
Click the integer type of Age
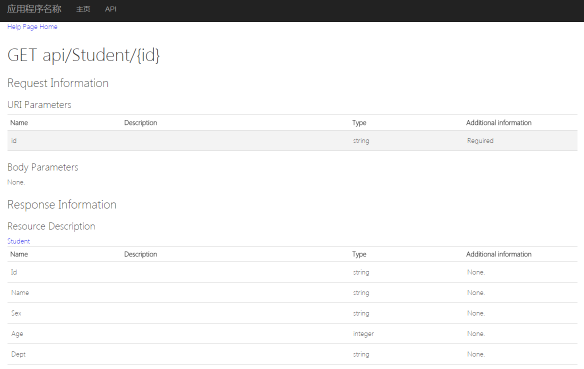[x=363, y=334]
